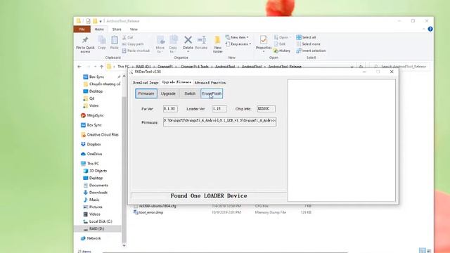Click the Refresh button by address bar

[361, 67]
